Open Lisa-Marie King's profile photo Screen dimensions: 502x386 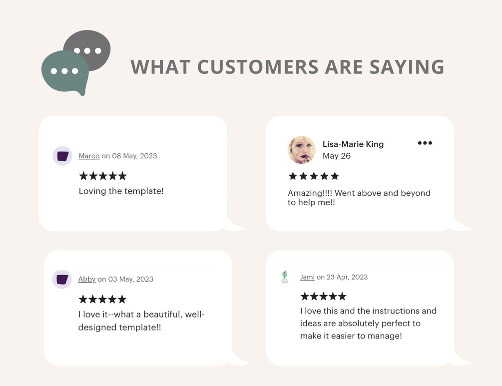302,150
